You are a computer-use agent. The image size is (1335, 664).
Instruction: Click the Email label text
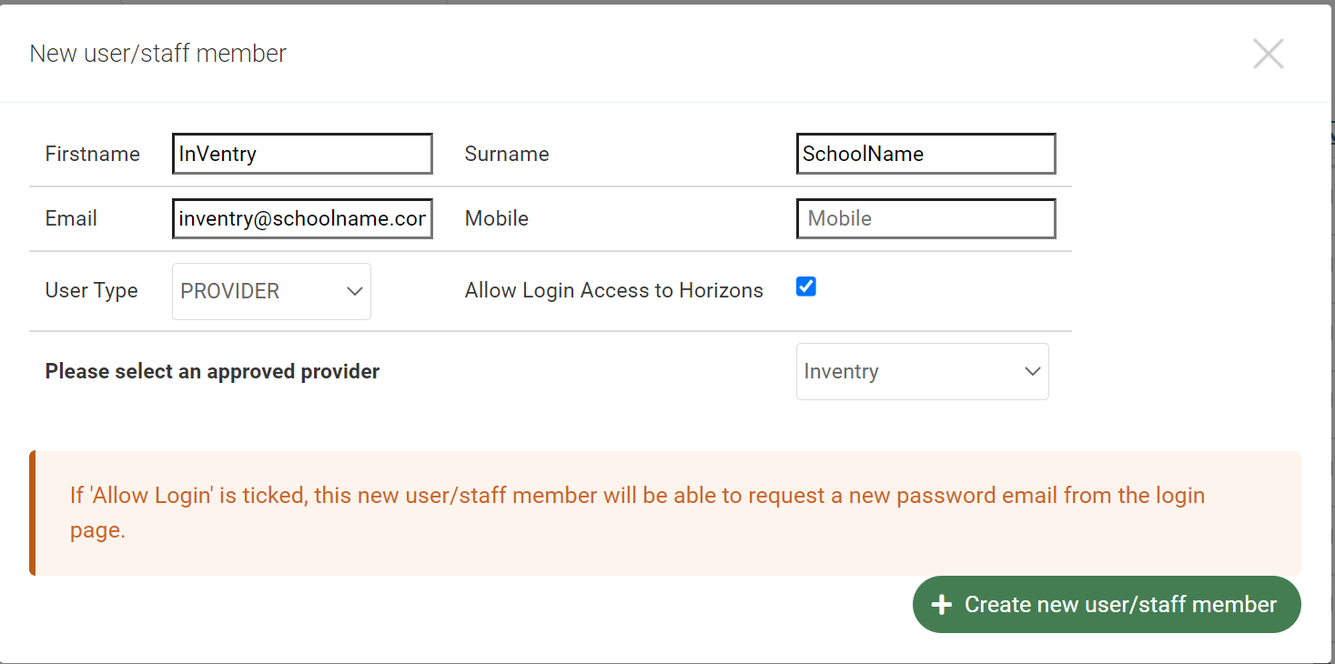point(71,218)
